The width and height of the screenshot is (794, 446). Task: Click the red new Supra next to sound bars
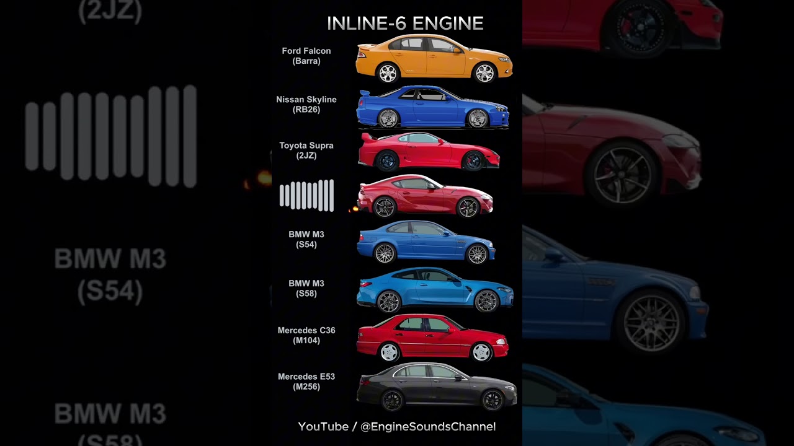(426, 196)
